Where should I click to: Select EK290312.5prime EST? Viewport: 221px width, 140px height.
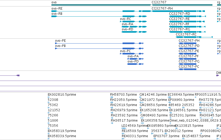(x=179, y=131)
